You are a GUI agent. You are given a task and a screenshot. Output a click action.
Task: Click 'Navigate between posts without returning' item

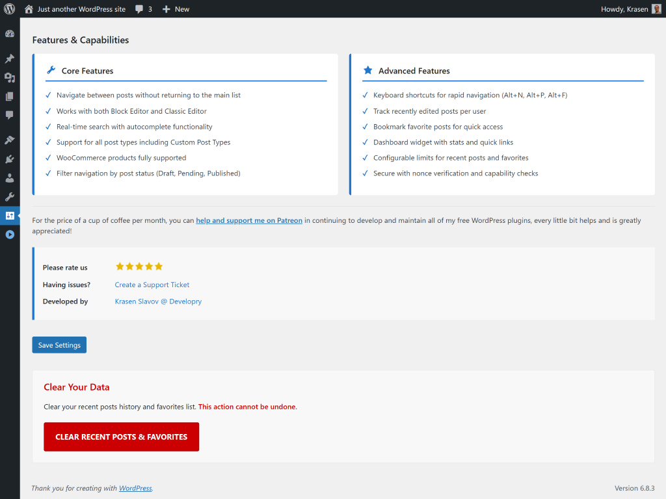tap(149, 95)
